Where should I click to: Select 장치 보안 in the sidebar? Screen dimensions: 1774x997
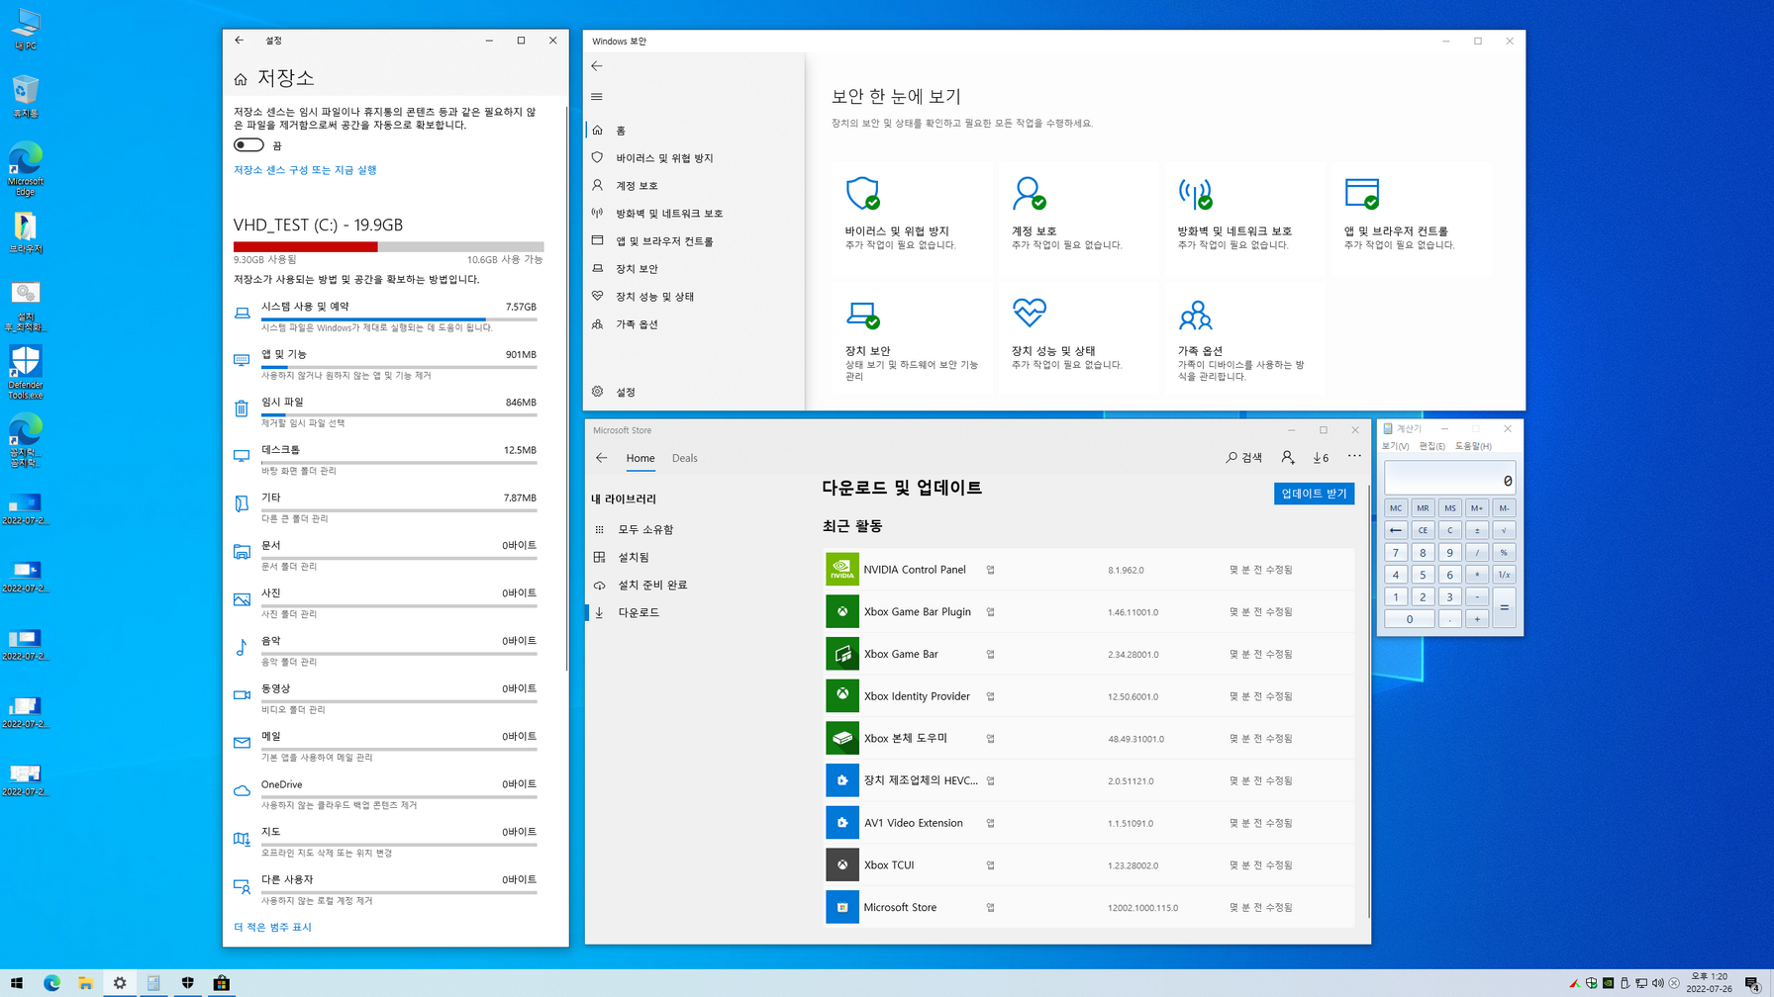pos(694,269)
